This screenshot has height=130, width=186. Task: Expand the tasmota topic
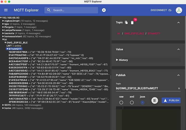(x=3, y=33)
